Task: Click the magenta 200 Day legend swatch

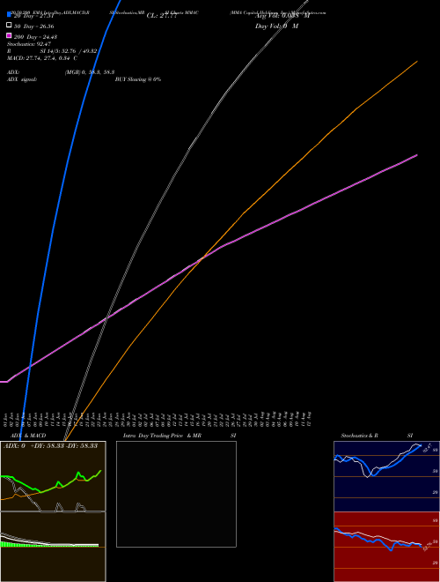Action: click(x=9, y=35)
